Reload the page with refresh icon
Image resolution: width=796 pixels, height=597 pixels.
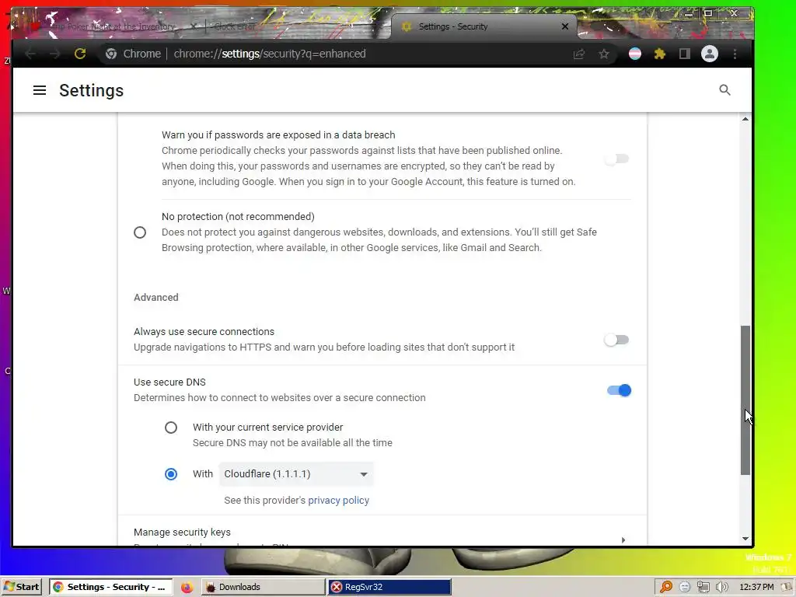point(80,54)
